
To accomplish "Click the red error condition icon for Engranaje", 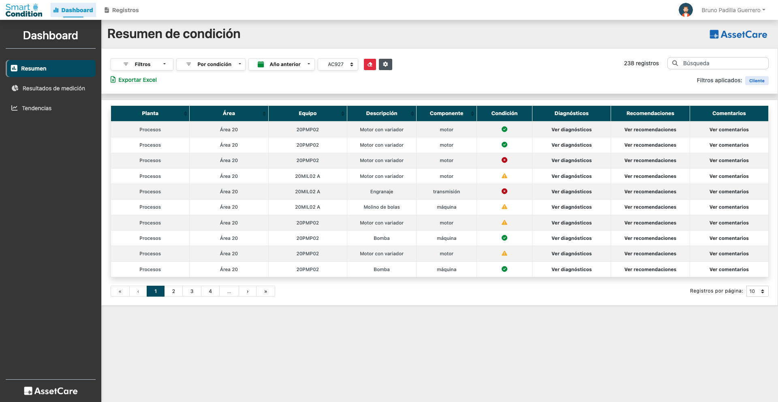I will coord(504,191).
